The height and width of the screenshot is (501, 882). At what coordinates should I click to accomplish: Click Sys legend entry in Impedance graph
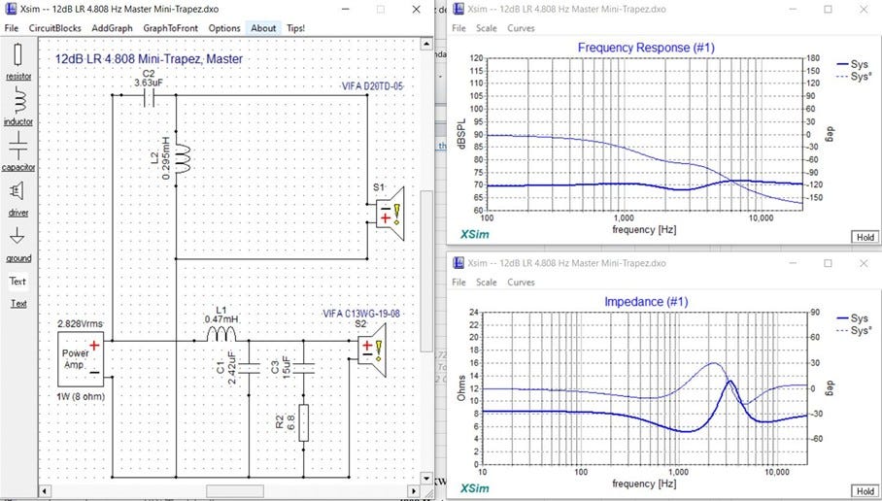coord(853,318)
